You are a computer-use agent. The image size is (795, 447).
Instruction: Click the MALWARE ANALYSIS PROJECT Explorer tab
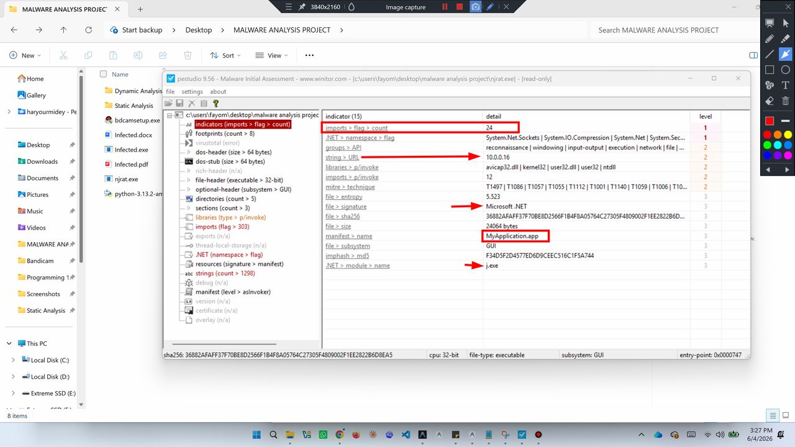point(65,9)
